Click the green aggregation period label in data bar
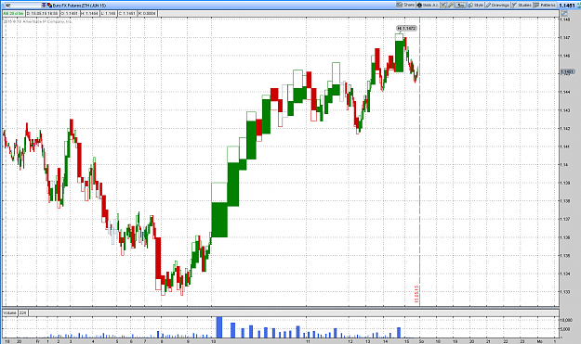The height and width of the screenshot is (344, 581). 13,13
